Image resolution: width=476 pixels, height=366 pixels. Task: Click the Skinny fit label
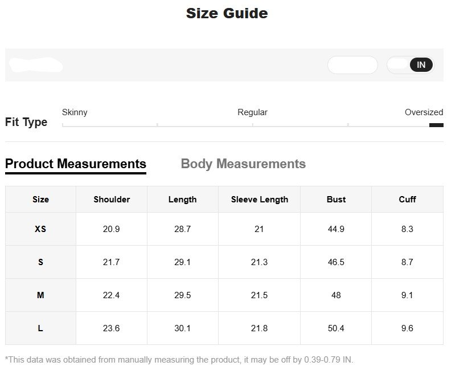(x=75, y=112)
